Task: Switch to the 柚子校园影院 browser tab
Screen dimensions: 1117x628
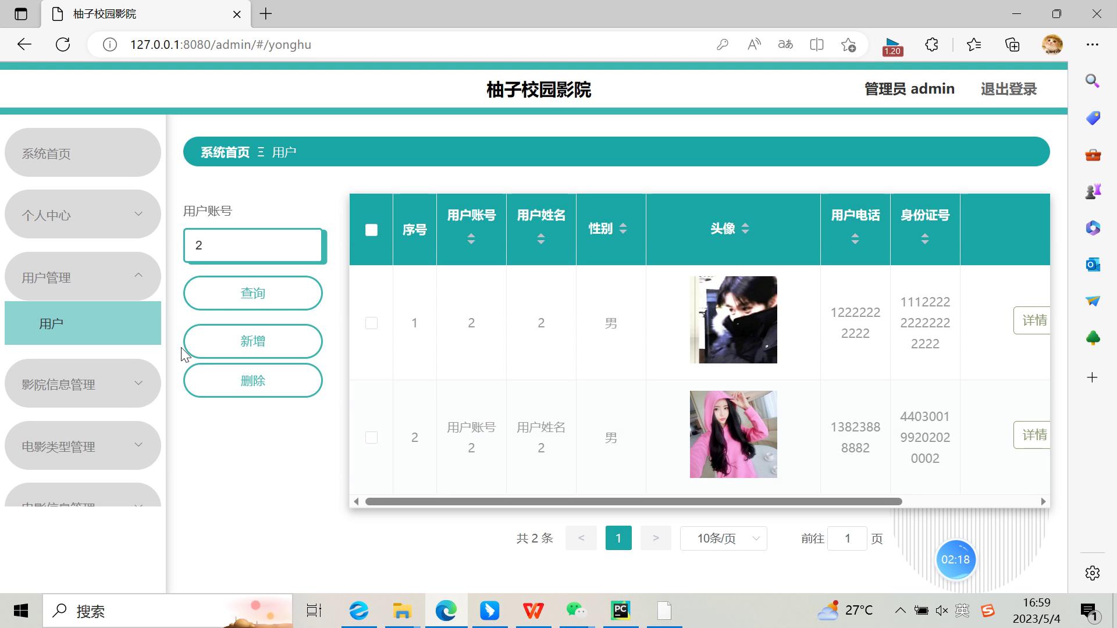Action: [145, 14]
